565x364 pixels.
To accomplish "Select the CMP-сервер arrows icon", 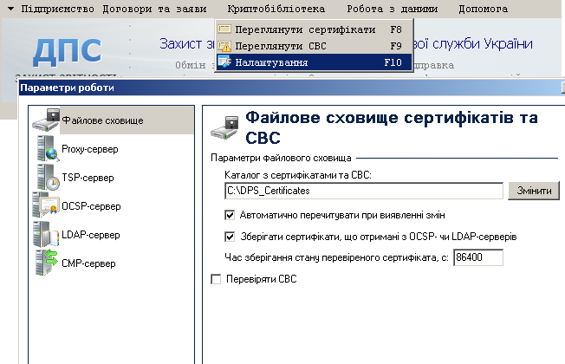I will coord(47,263).
